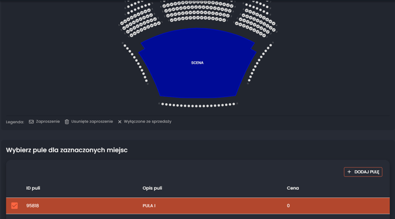Click the plus icon in DODAJ PULĘ

(349, 172)
